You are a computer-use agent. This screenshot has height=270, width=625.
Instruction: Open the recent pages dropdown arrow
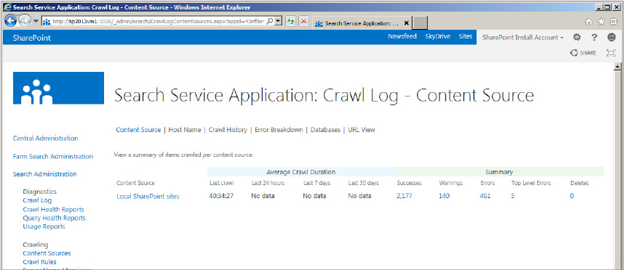coord(36,21)
